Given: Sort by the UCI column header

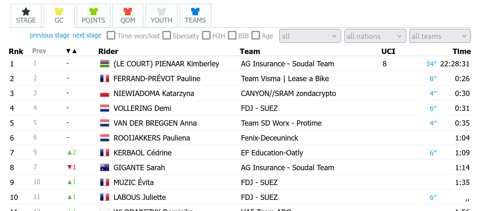Looking at the screenshot, I should (388, 51).
